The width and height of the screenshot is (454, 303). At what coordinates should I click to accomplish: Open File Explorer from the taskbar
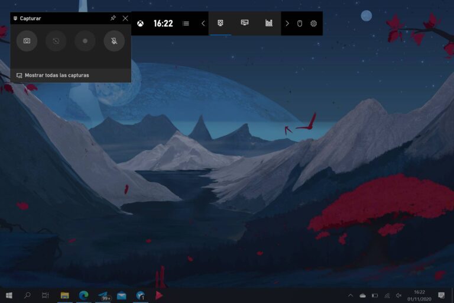tap(64, 295)
